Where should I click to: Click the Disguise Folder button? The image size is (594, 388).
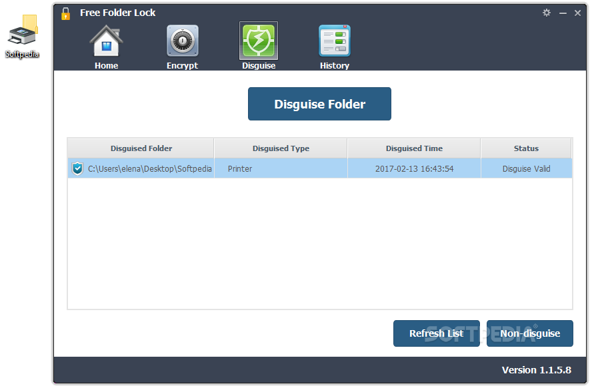[319, 104]
